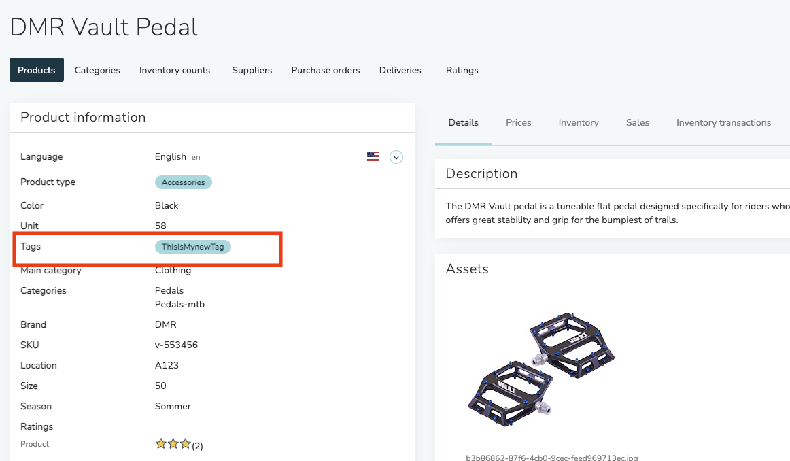
Task: Click the product star rating
Action: [x=173, y=444]
